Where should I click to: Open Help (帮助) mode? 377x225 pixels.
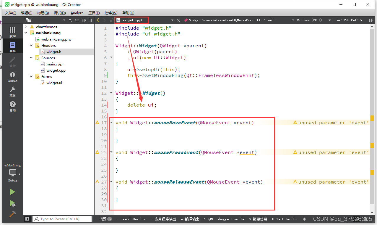pos(12,106)
